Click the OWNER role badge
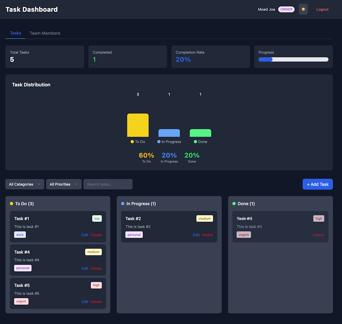 pos(286,9)
